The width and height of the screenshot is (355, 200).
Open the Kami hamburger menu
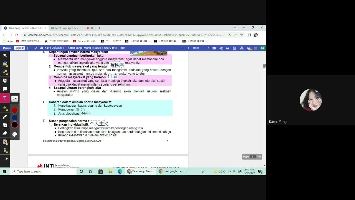(x=255, y=48)
